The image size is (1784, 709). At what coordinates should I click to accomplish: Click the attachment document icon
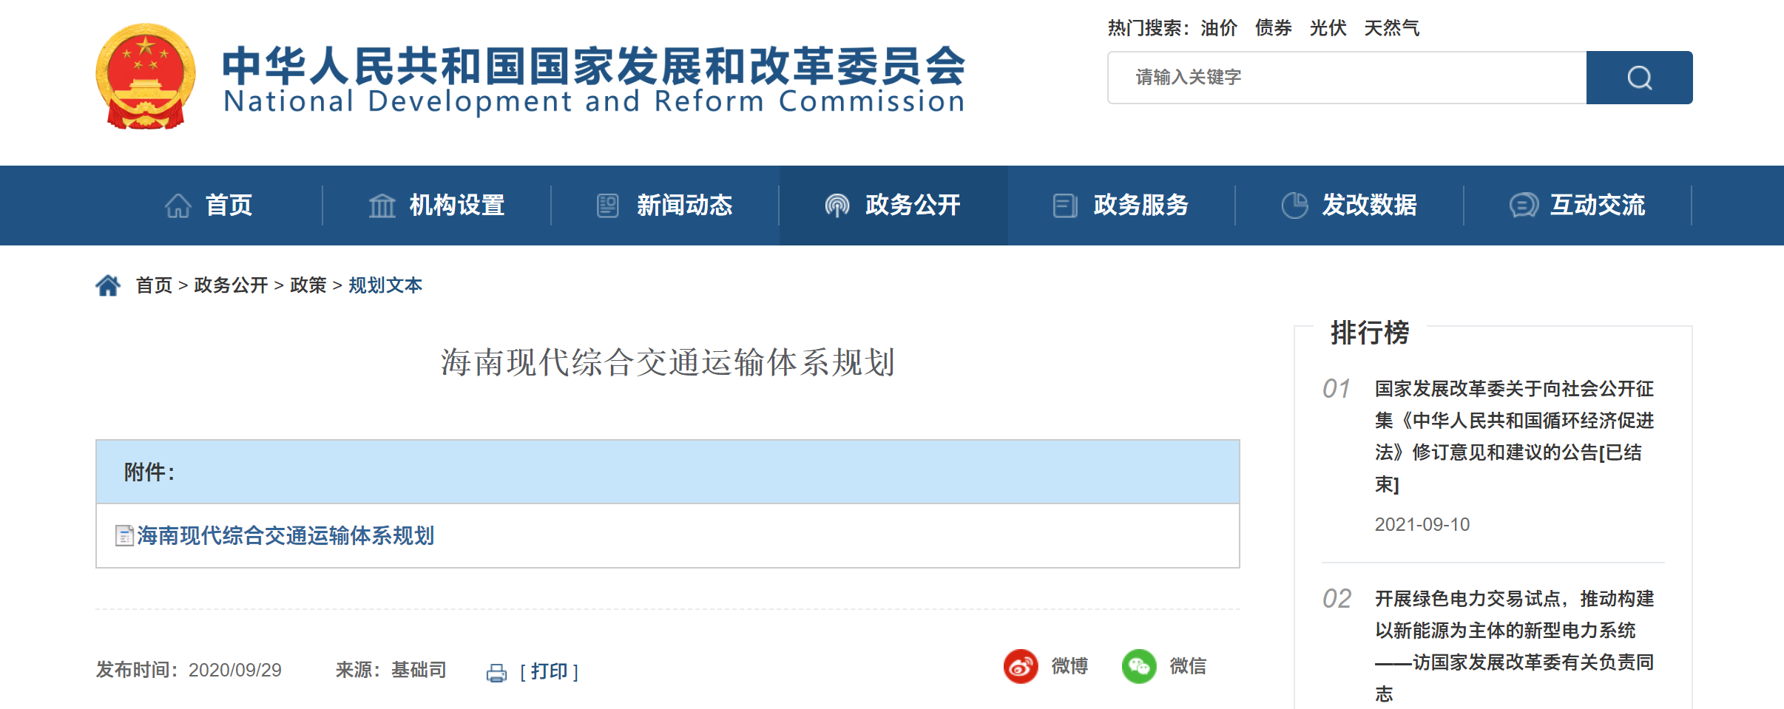coord(124,536)
